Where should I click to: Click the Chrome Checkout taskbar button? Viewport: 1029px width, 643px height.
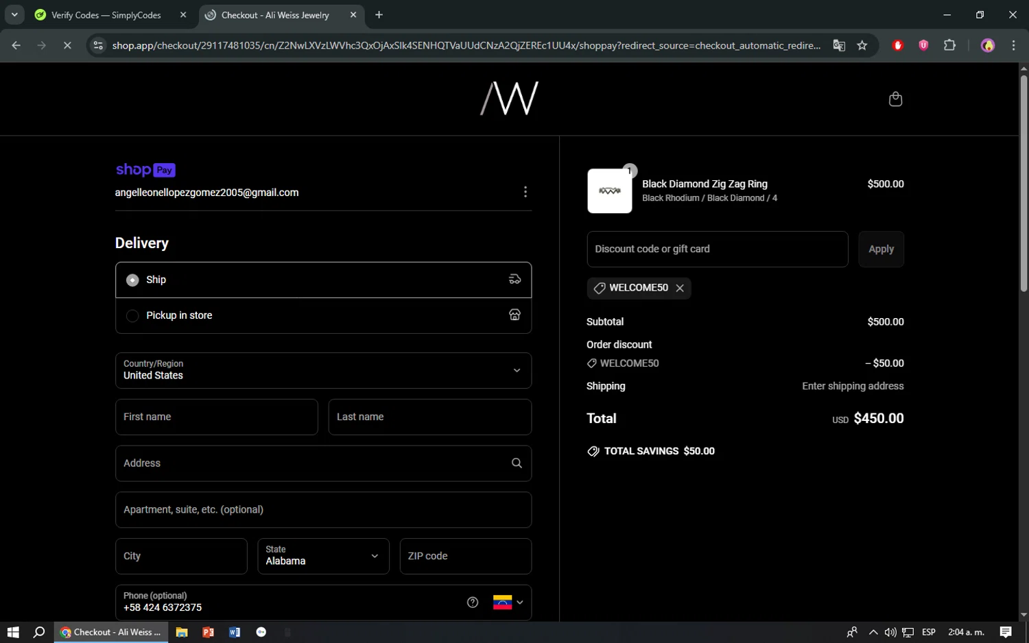(x=111, y=632)
